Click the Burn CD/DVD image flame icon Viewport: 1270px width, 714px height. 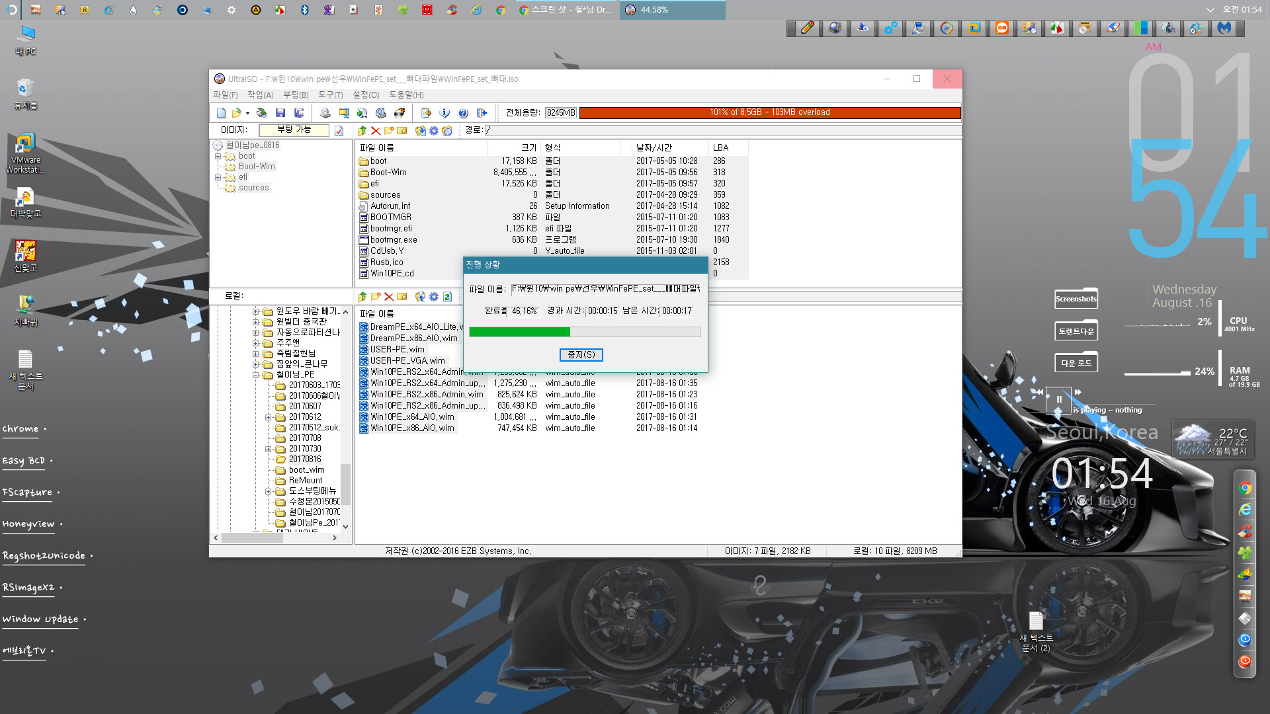399,113
